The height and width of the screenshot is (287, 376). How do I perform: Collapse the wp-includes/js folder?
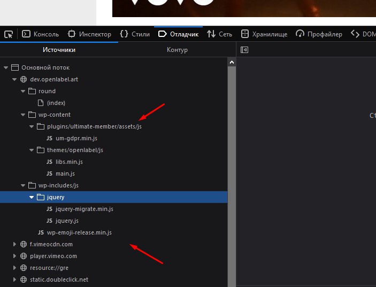[x=23, y=185]
